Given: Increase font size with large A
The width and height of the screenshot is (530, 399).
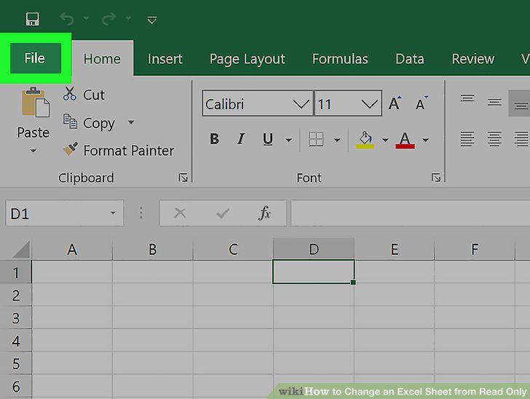Looking at the screenshot, I should point(395,103).
